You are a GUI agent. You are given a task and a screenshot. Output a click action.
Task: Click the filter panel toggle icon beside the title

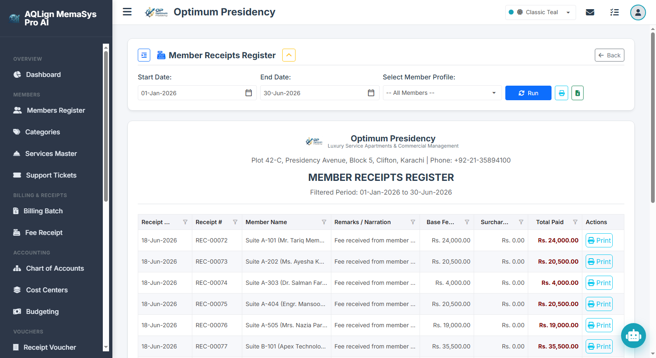coord(144,55)
